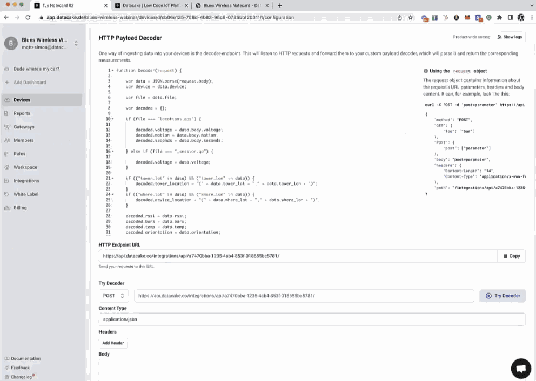Collapse code fold arrow on line 16

pos(113,151)
